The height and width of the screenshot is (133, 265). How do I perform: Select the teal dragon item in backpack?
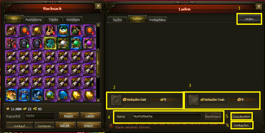[50, 43]
